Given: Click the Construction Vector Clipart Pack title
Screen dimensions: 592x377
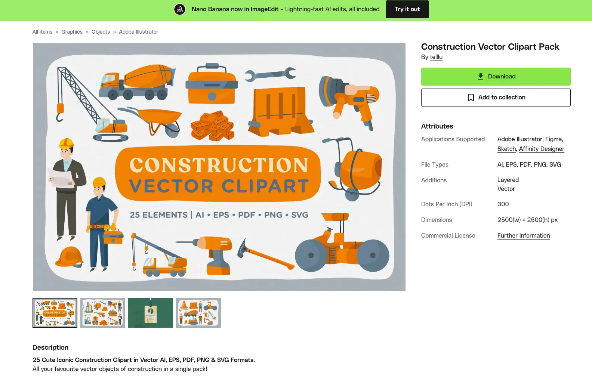Looking at the screenshot, I should 490,47.
